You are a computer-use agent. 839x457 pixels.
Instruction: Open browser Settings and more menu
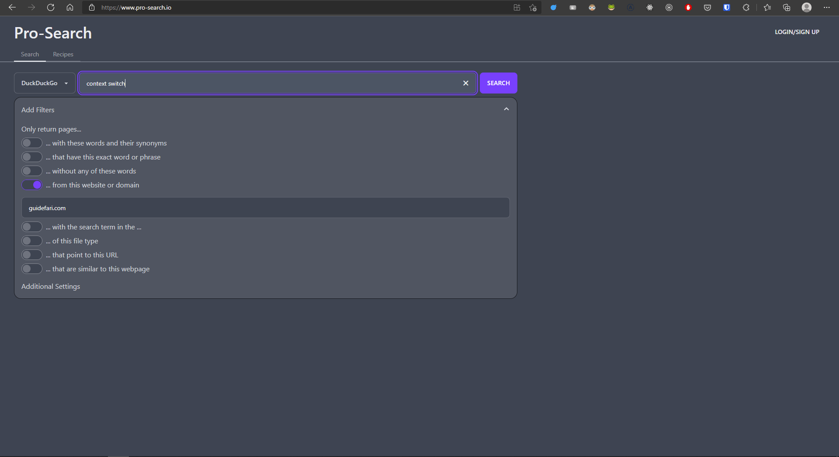[827, 7]
